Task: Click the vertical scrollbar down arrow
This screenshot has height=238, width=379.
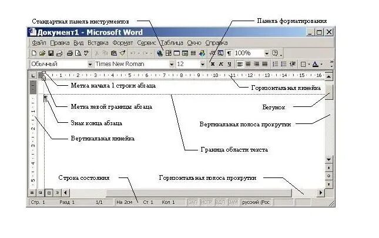Action: pos(328,159)
